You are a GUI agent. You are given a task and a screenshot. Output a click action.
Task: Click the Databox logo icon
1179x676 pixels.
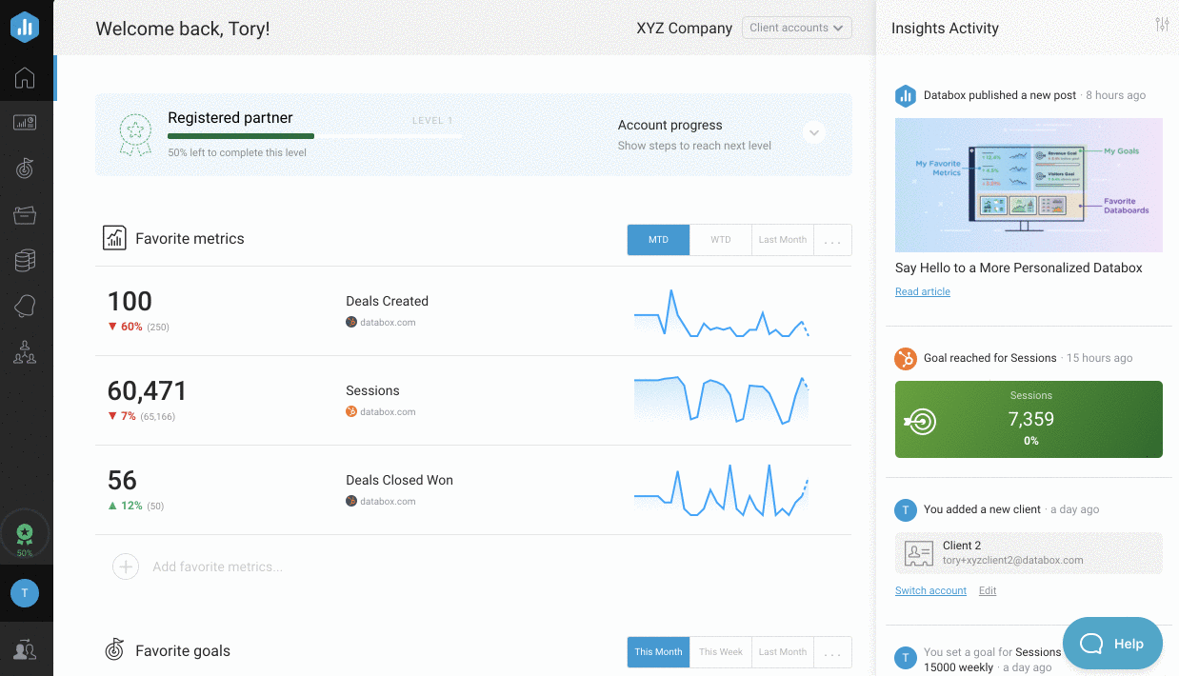(26, 28)
